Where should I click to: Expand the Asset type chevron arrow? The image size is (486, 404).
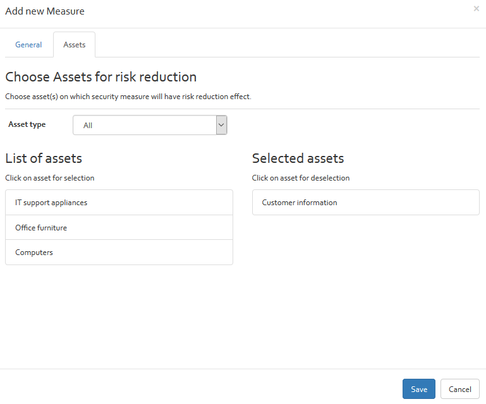221,125
